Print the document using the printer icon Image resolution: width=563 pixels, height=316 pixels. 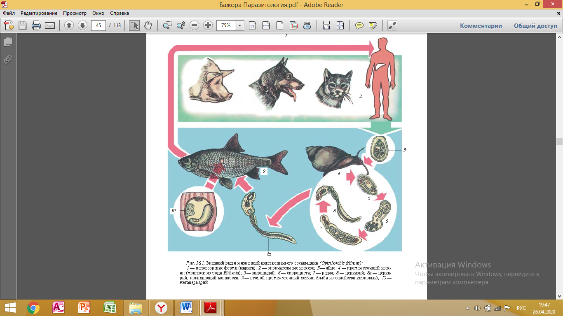coord(36,26)
